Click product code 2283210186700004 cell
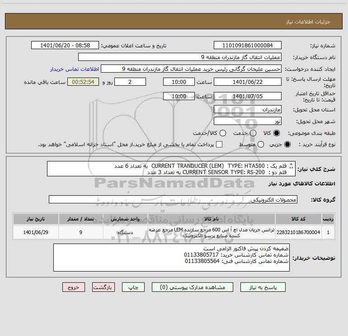The image size is (348, 336). [298, 232]
